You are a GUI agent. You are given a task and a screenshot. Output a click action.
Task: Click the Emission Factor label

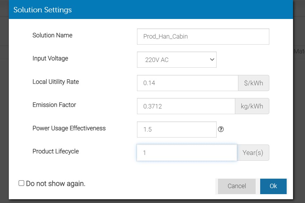[54, 105]
